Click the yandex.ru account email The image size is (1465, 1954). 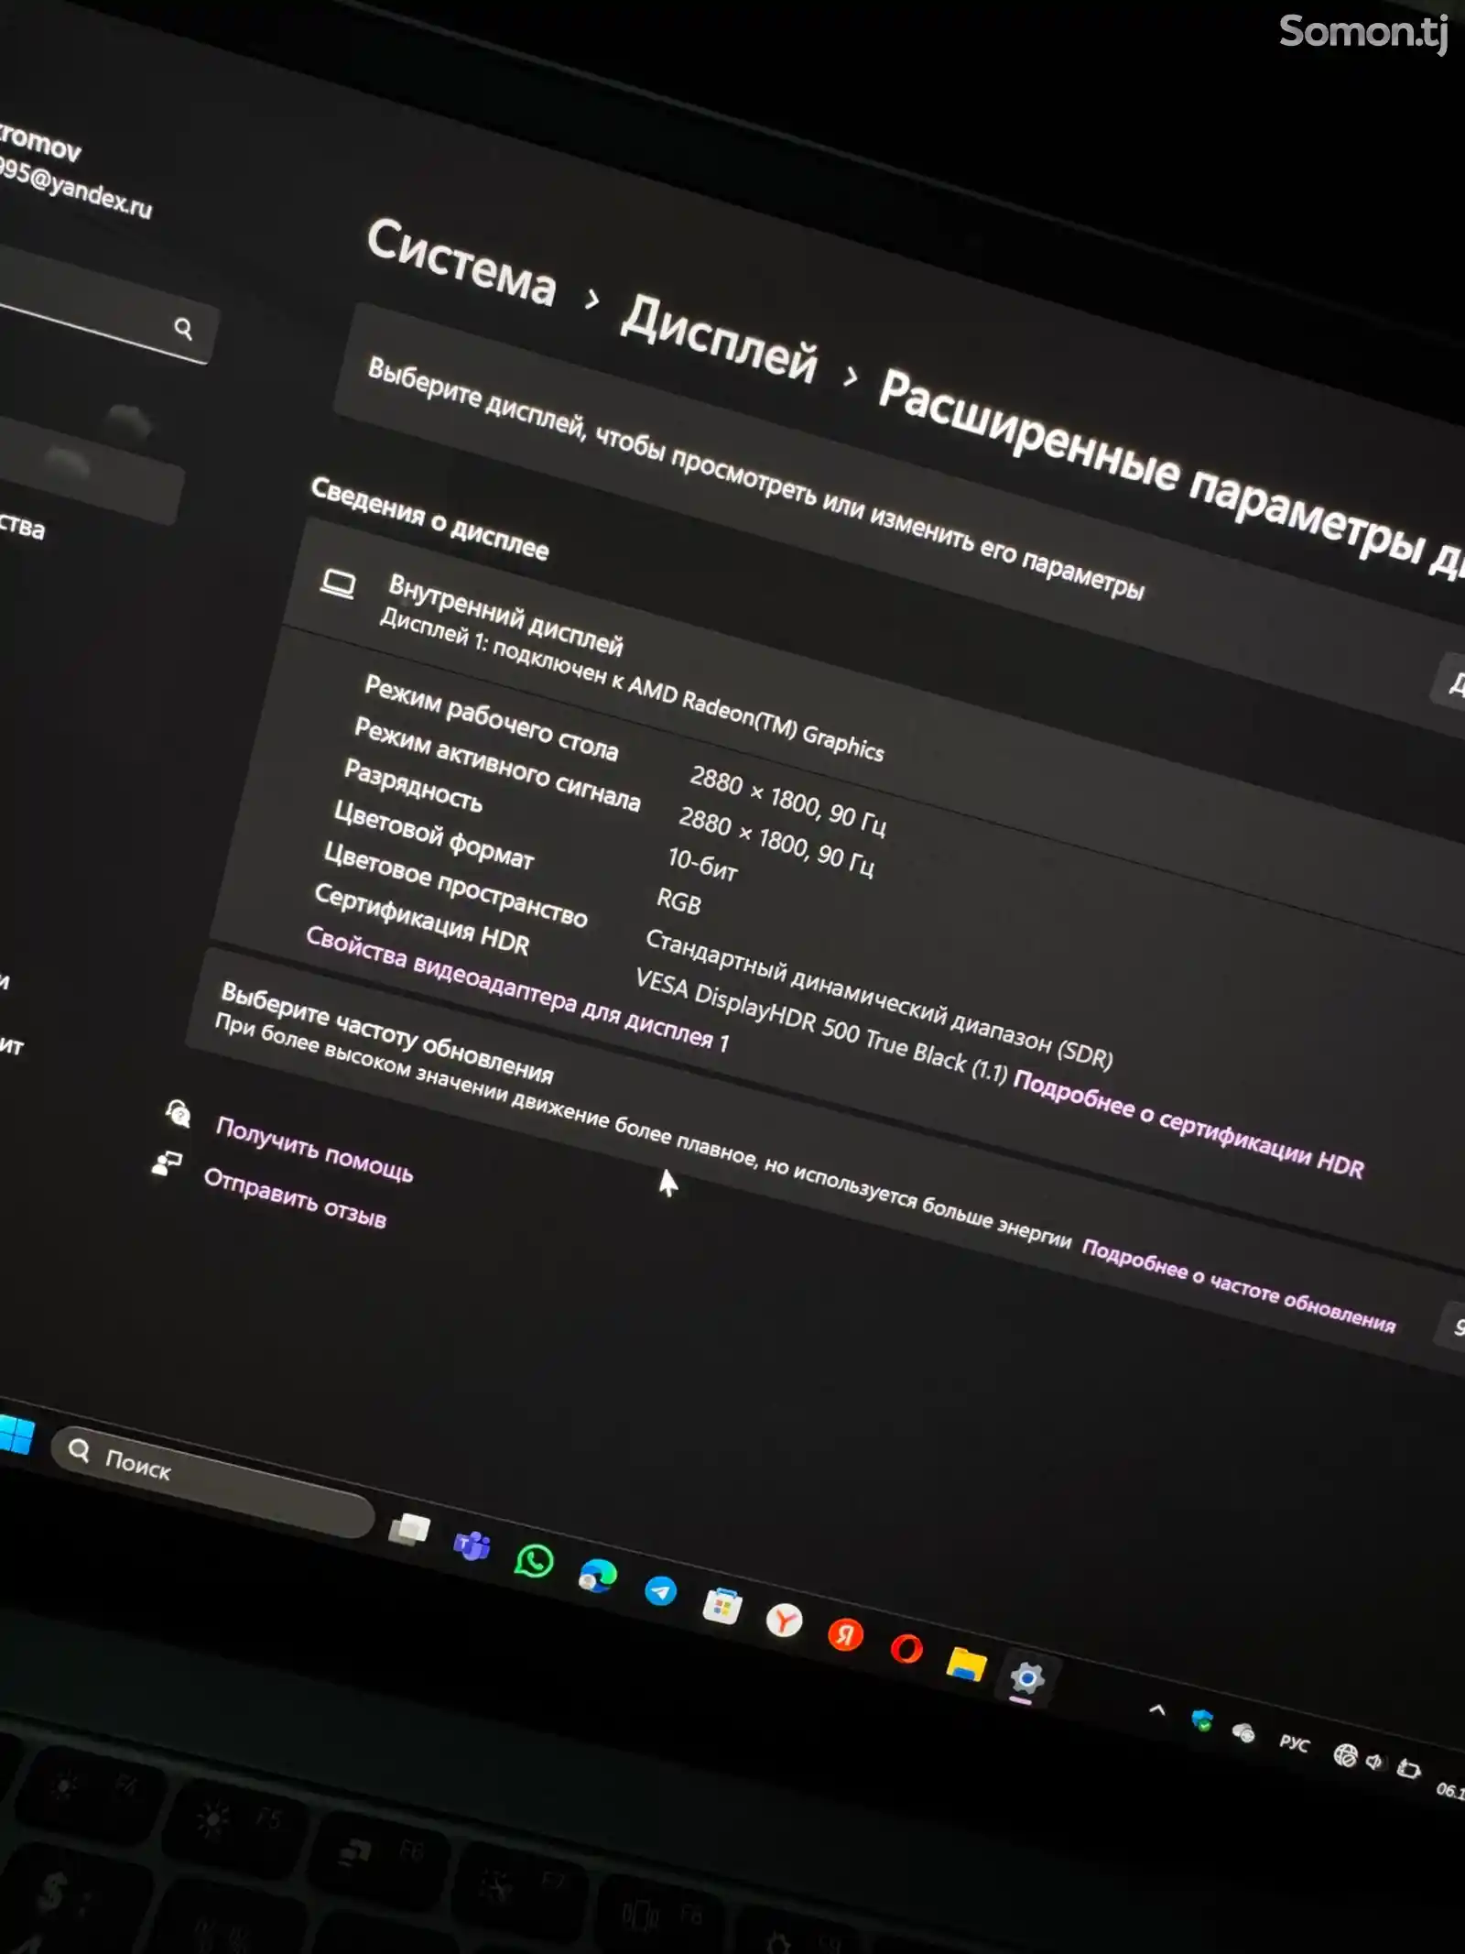tap(76, 190)
